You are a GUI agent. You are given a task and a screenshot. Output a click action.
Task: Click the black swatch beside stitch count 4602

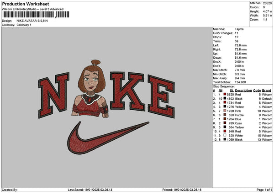[225, 99]
